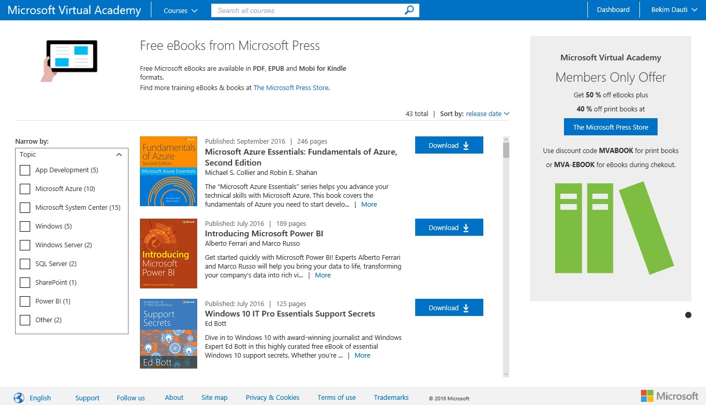
Task: Click the Microsoft Virtual Academy header logo
Action: (x=74, y=10)
